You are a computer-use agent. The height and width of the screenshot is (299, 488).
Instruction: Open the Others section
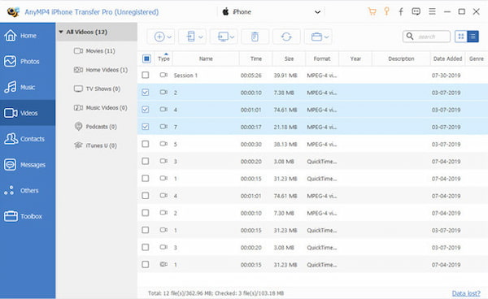(28, 190)
